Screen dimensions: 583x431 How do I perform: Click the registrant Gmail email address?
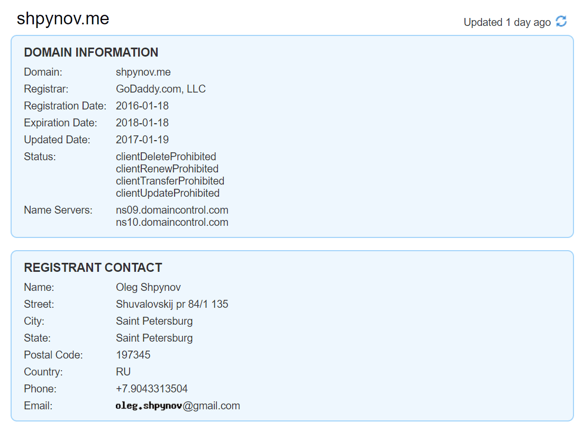click(177, 406)
